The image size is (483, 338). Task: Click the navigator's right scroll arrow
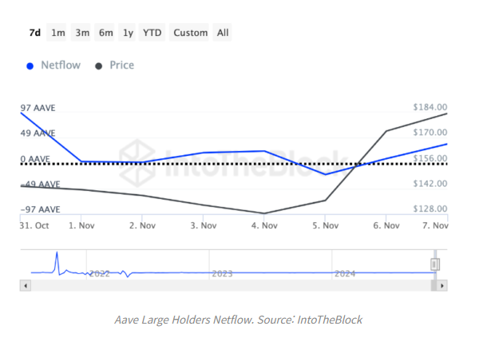pyautogui.click(x=443, y=284)
